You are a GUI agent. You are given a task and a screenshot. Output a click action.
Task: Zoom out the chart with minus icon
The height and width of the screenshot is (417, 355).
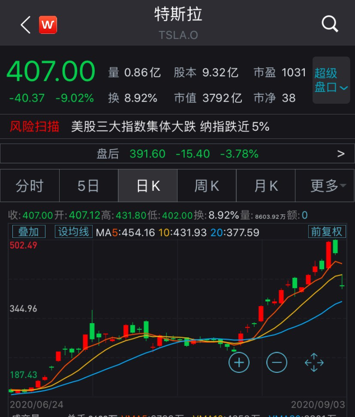point(277,362)
